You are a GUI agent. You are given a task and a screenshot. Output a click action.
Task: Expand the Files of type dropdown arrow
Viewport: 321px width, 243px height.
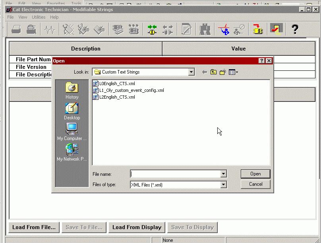pyautogui.click(x=223, y=185)
